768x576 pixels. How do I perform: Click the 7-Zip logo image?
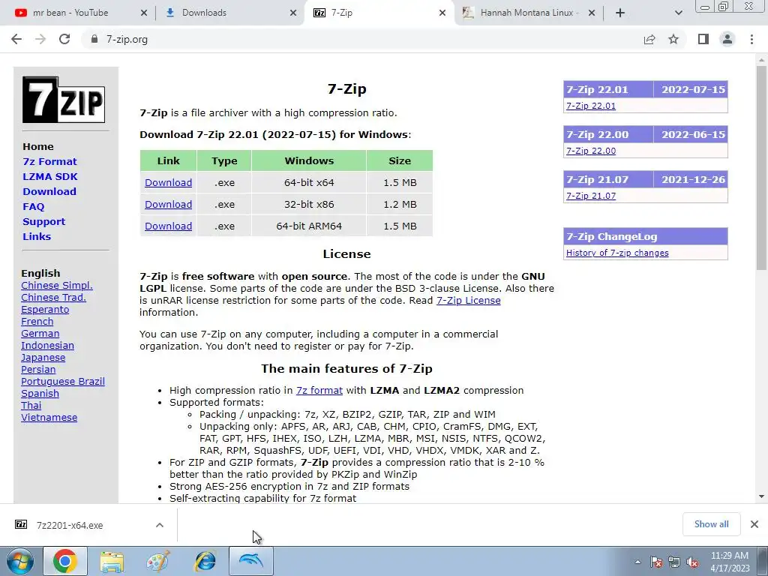pyautogui.click(x=64, y=100)
